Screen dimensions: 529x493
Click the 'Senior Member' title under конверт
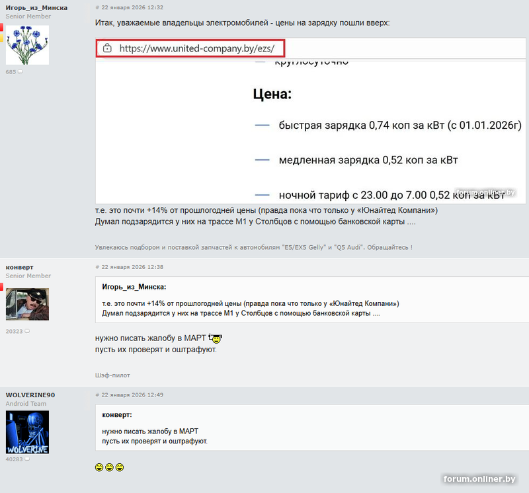pos(28,276)
